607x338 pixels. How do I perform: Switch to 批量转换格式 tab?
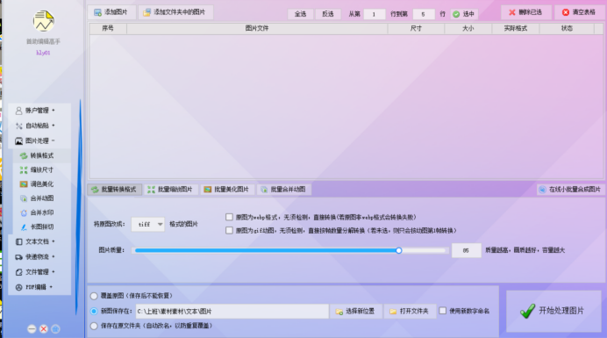coord(114,190)
